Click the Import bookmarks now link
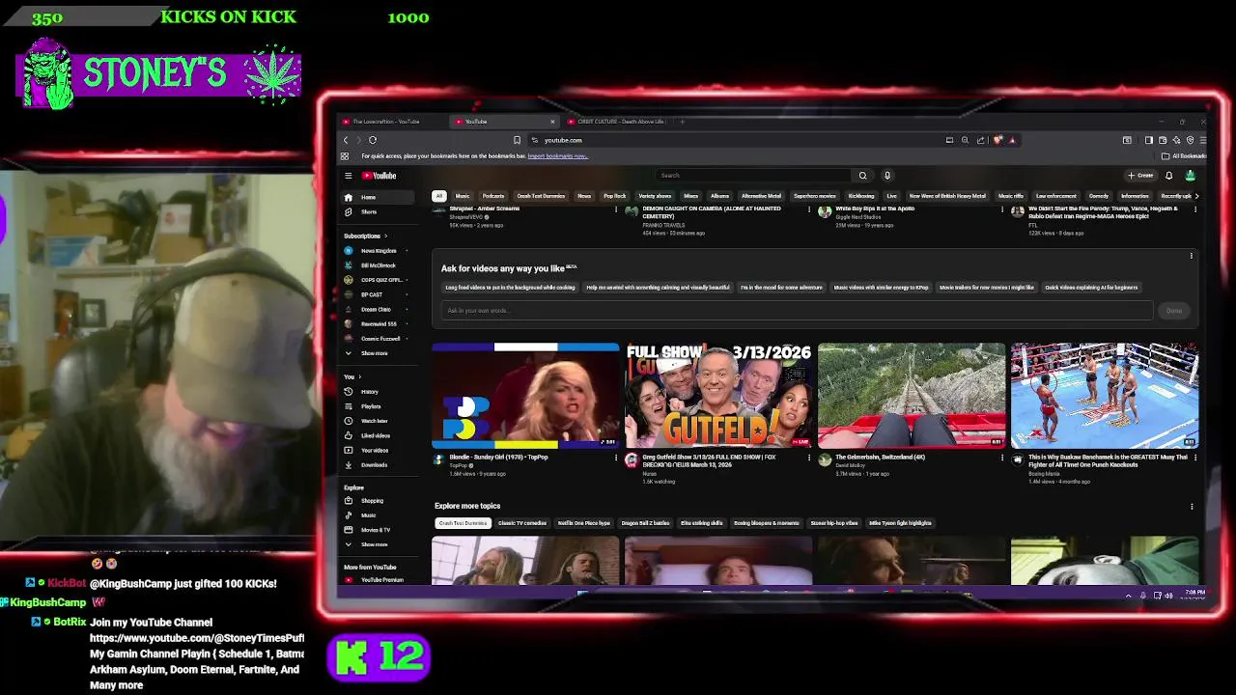Image resolution: width=1236 pixels, height=695 pixels. click(557, 155)
